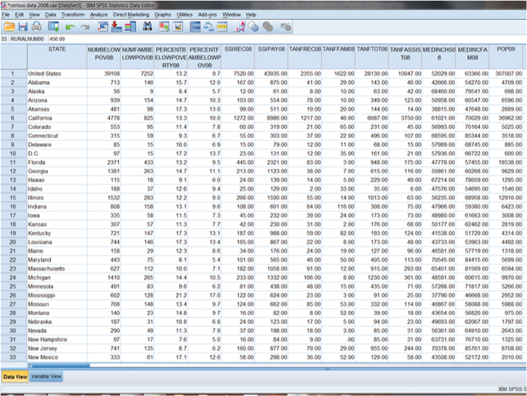Open the Direct Marketing menu

[131, 14]
